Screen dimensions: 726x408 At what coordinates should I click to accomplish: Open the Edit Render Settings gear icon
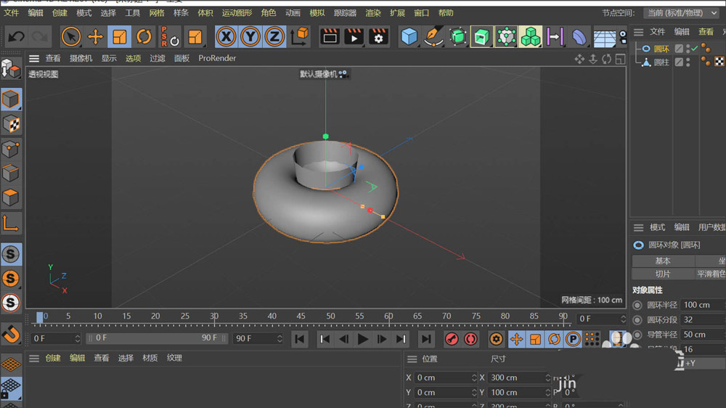pyautogui.click(x=378, y=36)
